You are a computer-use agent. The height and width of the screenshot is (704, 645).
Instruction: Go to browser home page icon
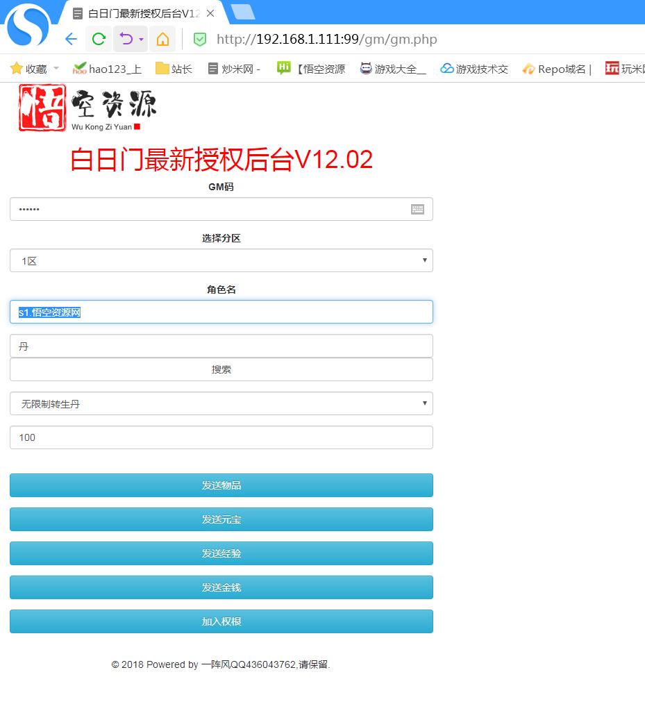[162, 39]
